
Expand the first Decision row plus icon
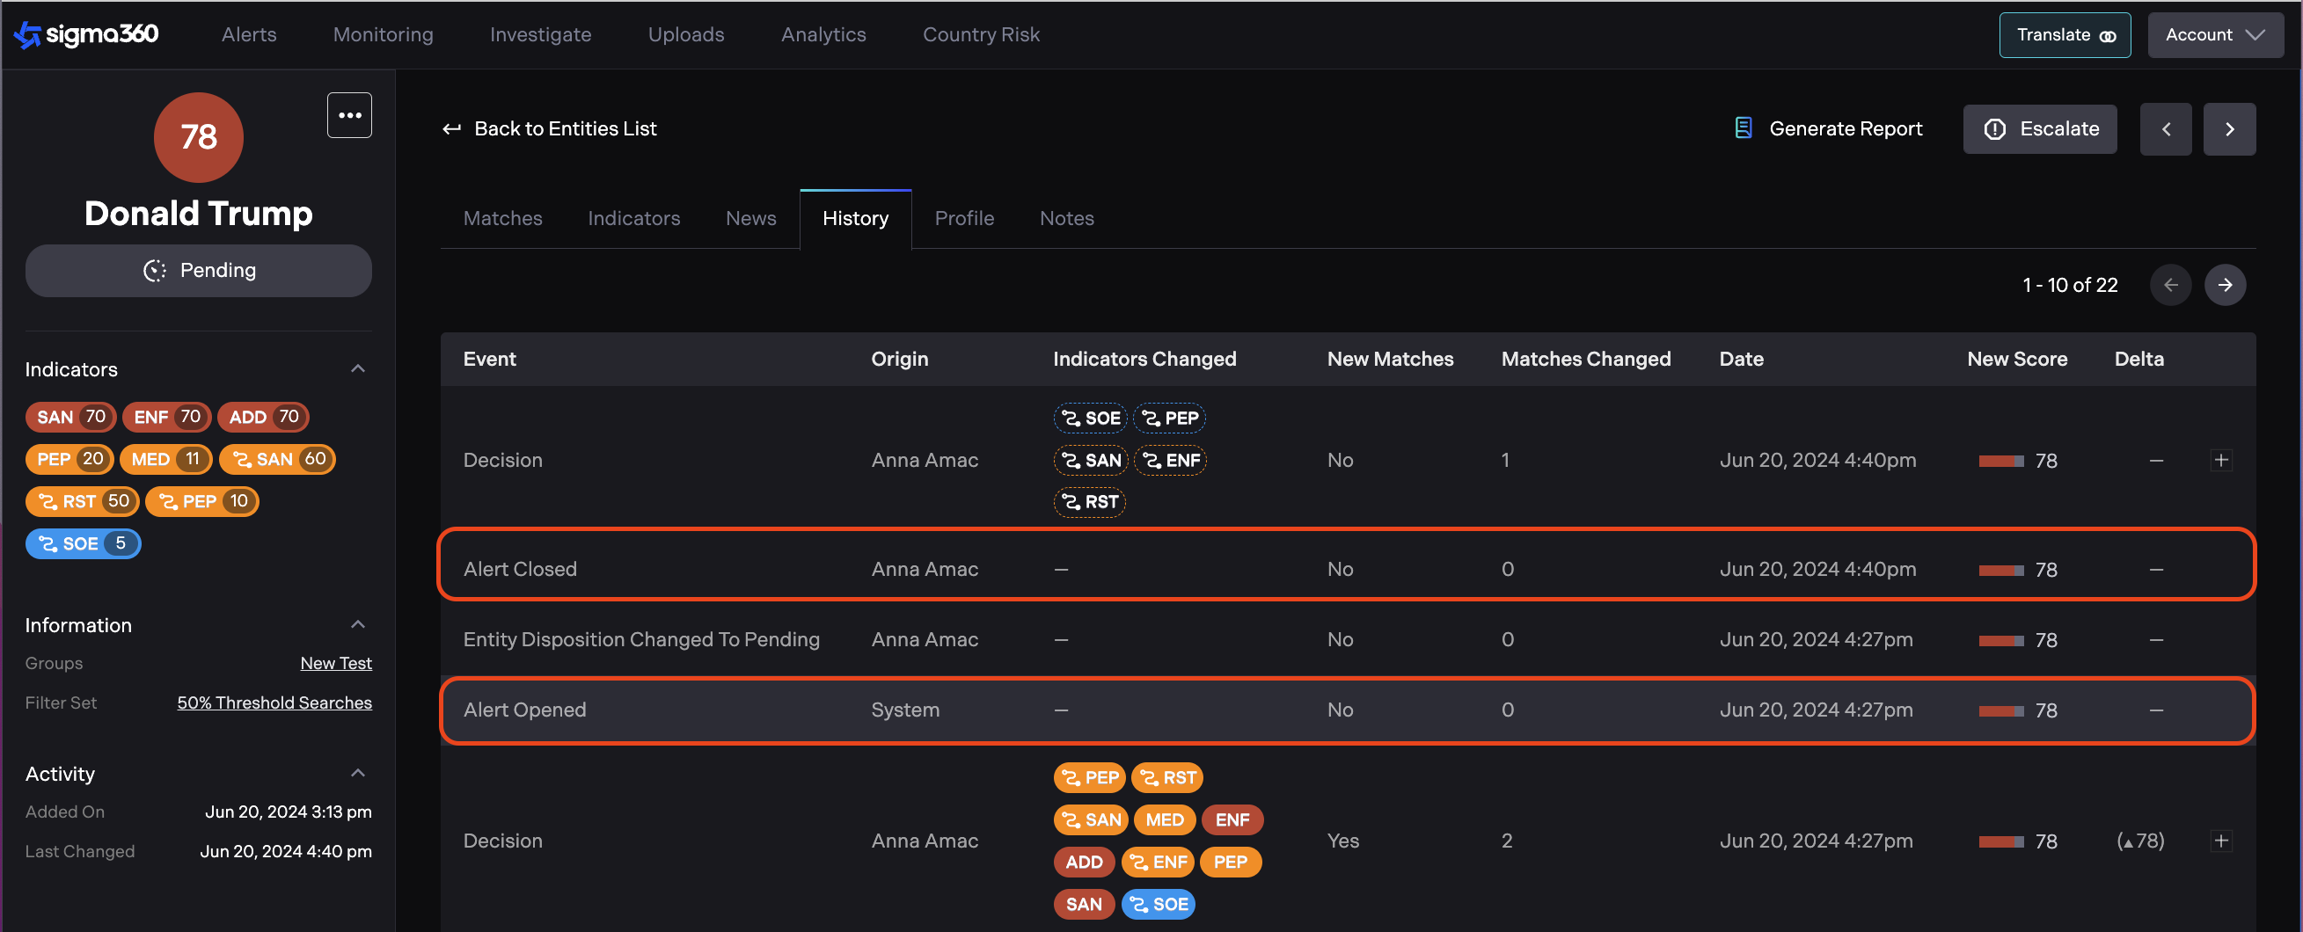point(2220,460)
